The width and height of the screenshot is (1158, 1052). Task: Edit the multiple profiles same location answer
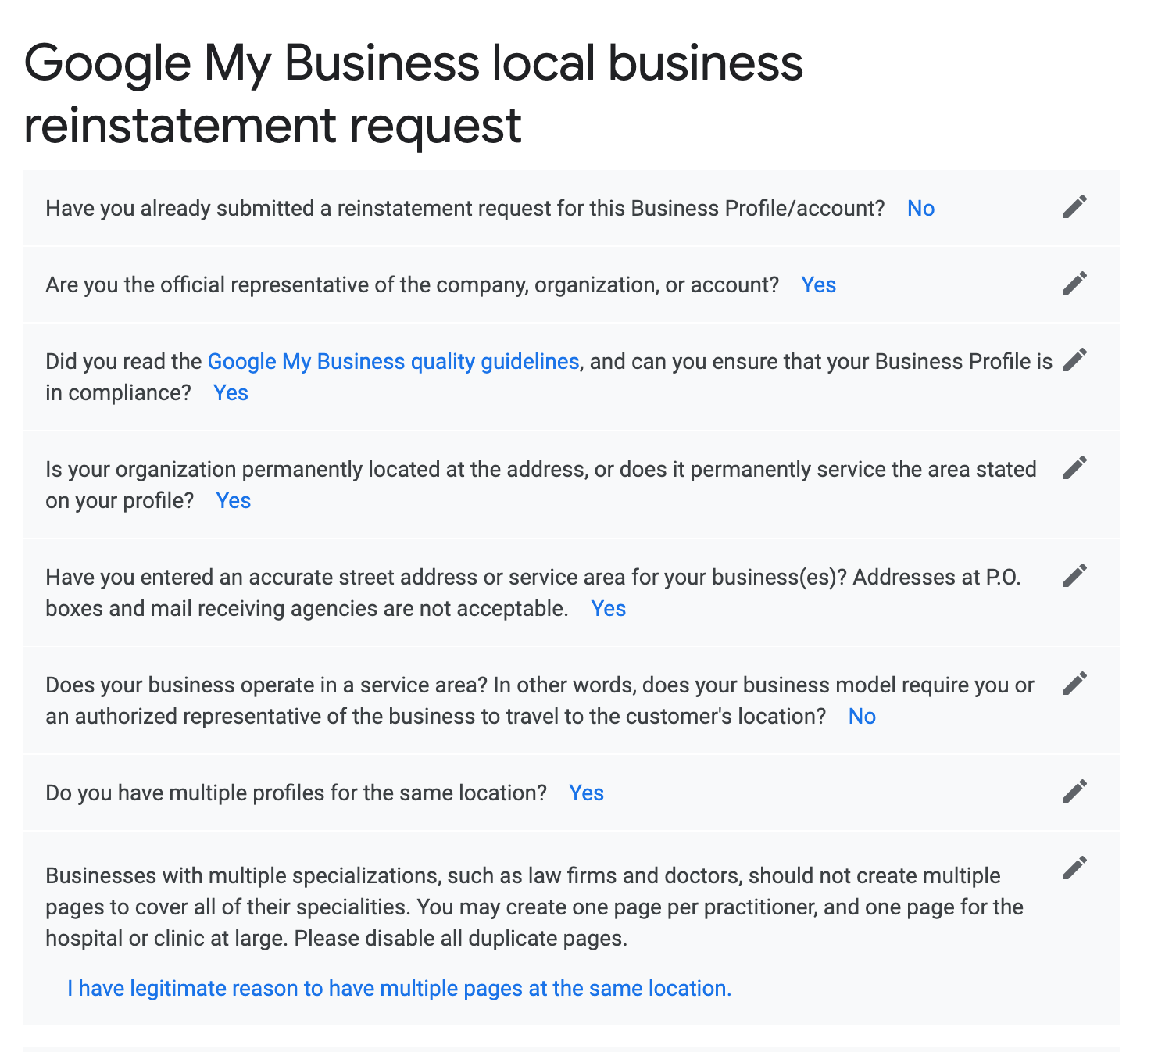[1075, 792]
